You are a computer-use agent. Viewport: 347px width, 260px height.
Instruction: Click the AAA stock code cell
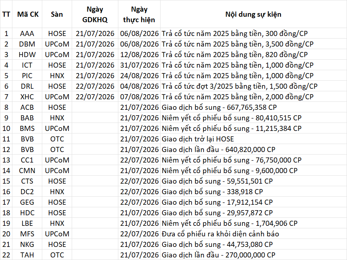point(27,33)
